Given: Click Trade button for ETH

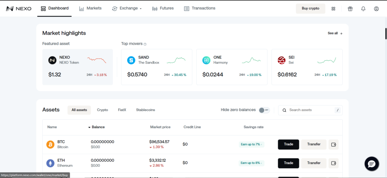Looking at the screenshot, I should coord(288,163).
